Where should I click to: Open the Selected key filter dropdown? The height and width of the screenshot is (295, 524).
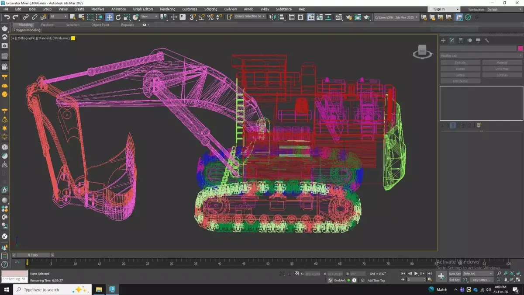tap(478, 274)
